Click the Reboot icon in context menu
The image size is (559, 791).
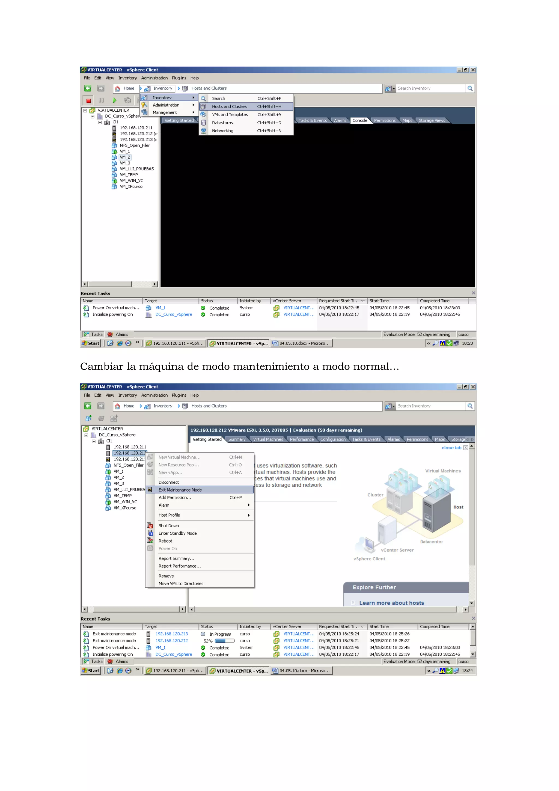(x=150, y=540)
